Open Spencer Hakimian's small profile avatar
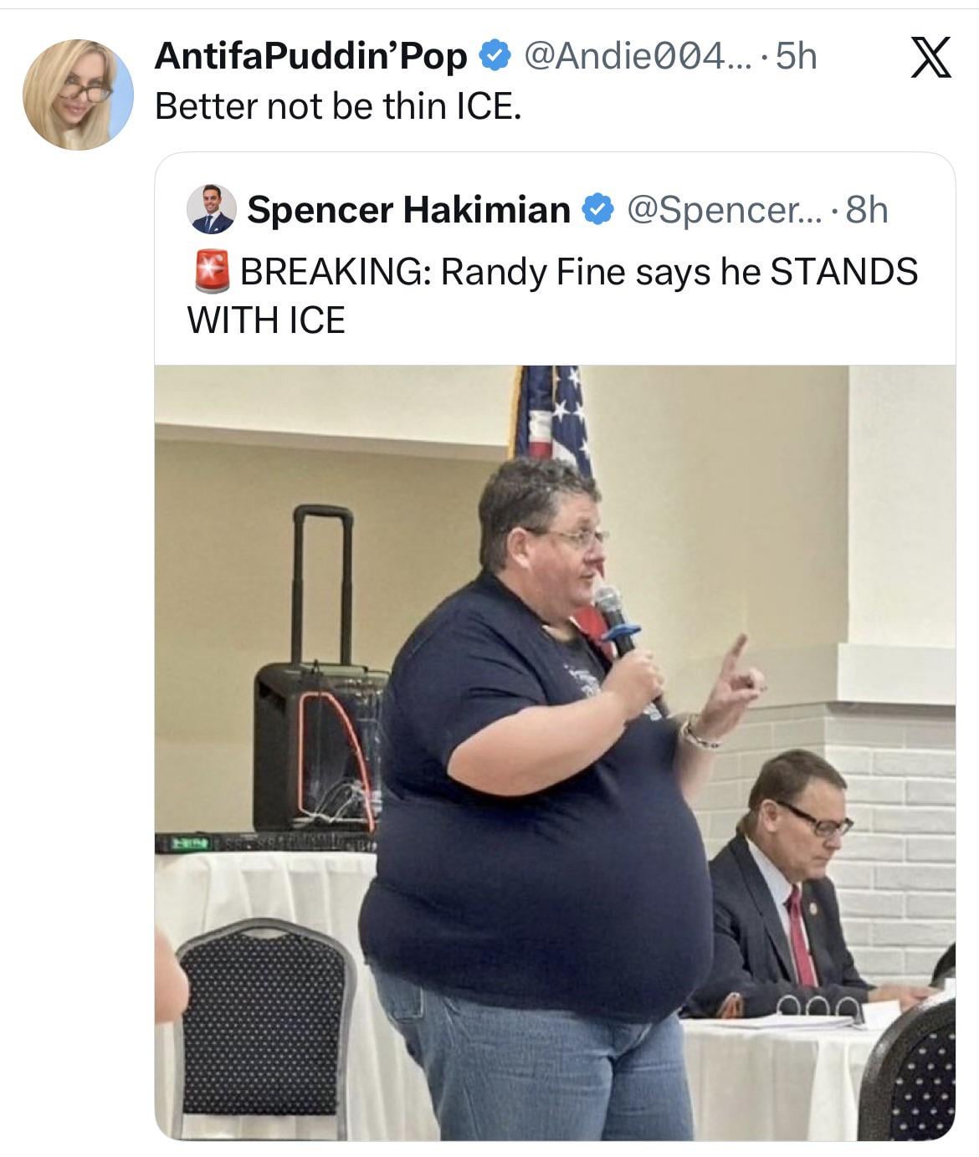The image size is (979, 1157). pos(212,209)
